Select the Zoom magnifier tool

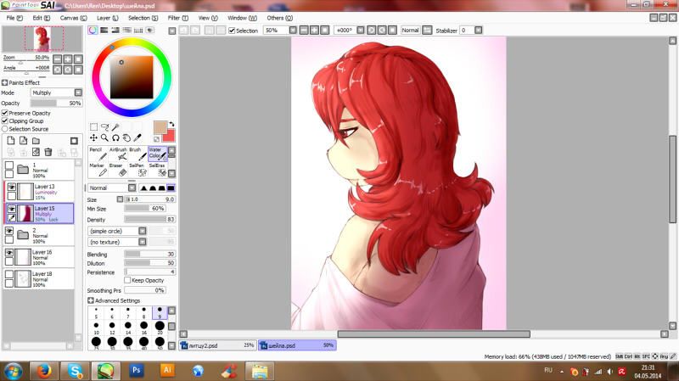(104, 137)
